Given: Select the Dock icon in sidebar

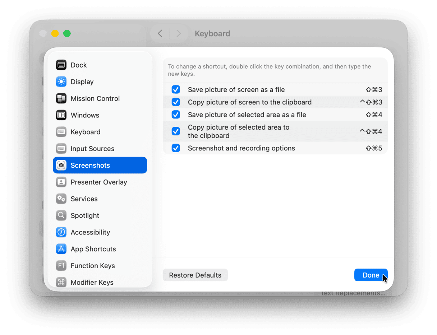Looking at the screenshot, I should 61,65.
